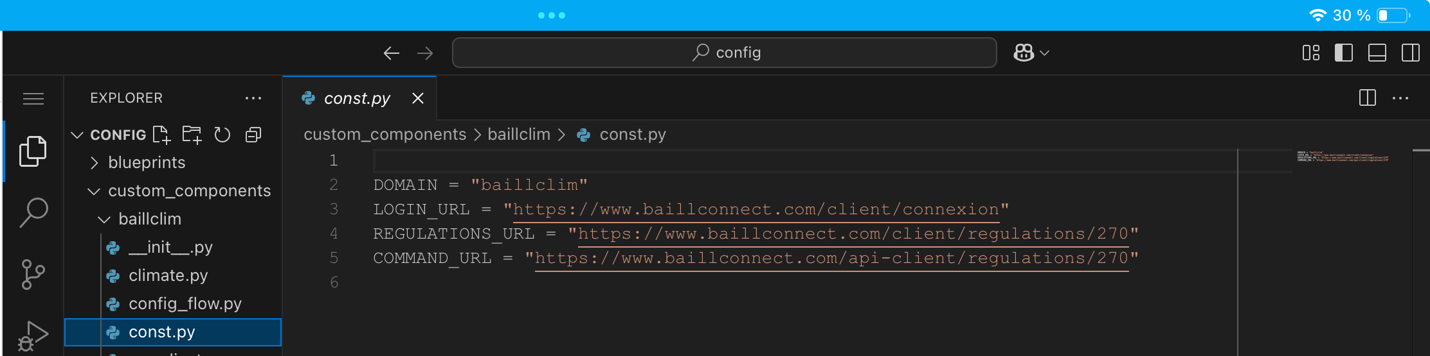Open the Search view in activity bar

(33, 213)
